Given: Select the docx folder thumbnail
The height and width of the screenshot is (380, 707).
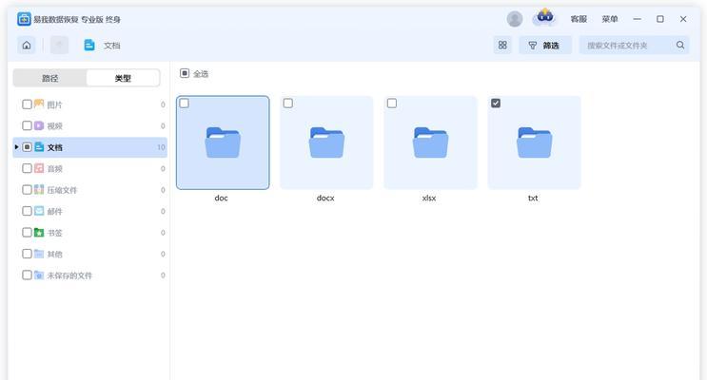Looking at the screenshot, I should [326, 142].
